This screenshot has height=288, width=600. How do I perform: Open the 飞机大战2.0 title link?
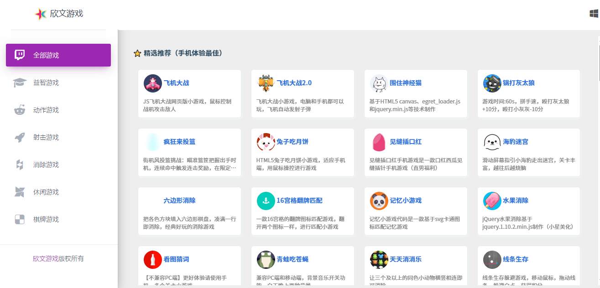tap(294, 83)
